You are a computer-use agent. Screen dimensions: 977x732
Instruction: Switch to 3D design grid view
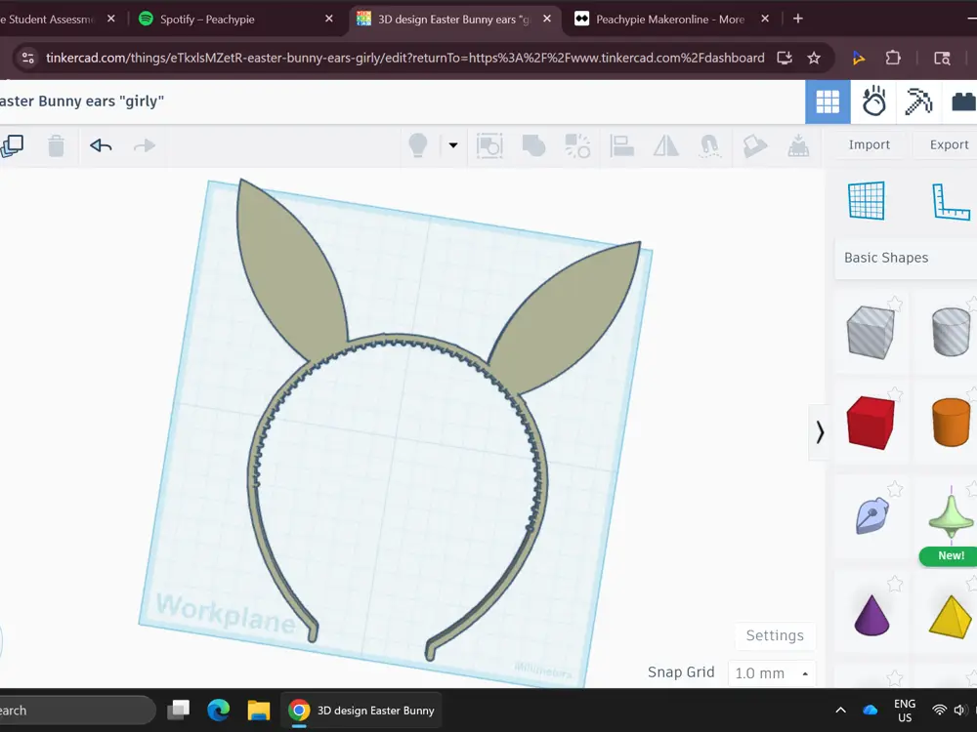click(x=828, y=102)
